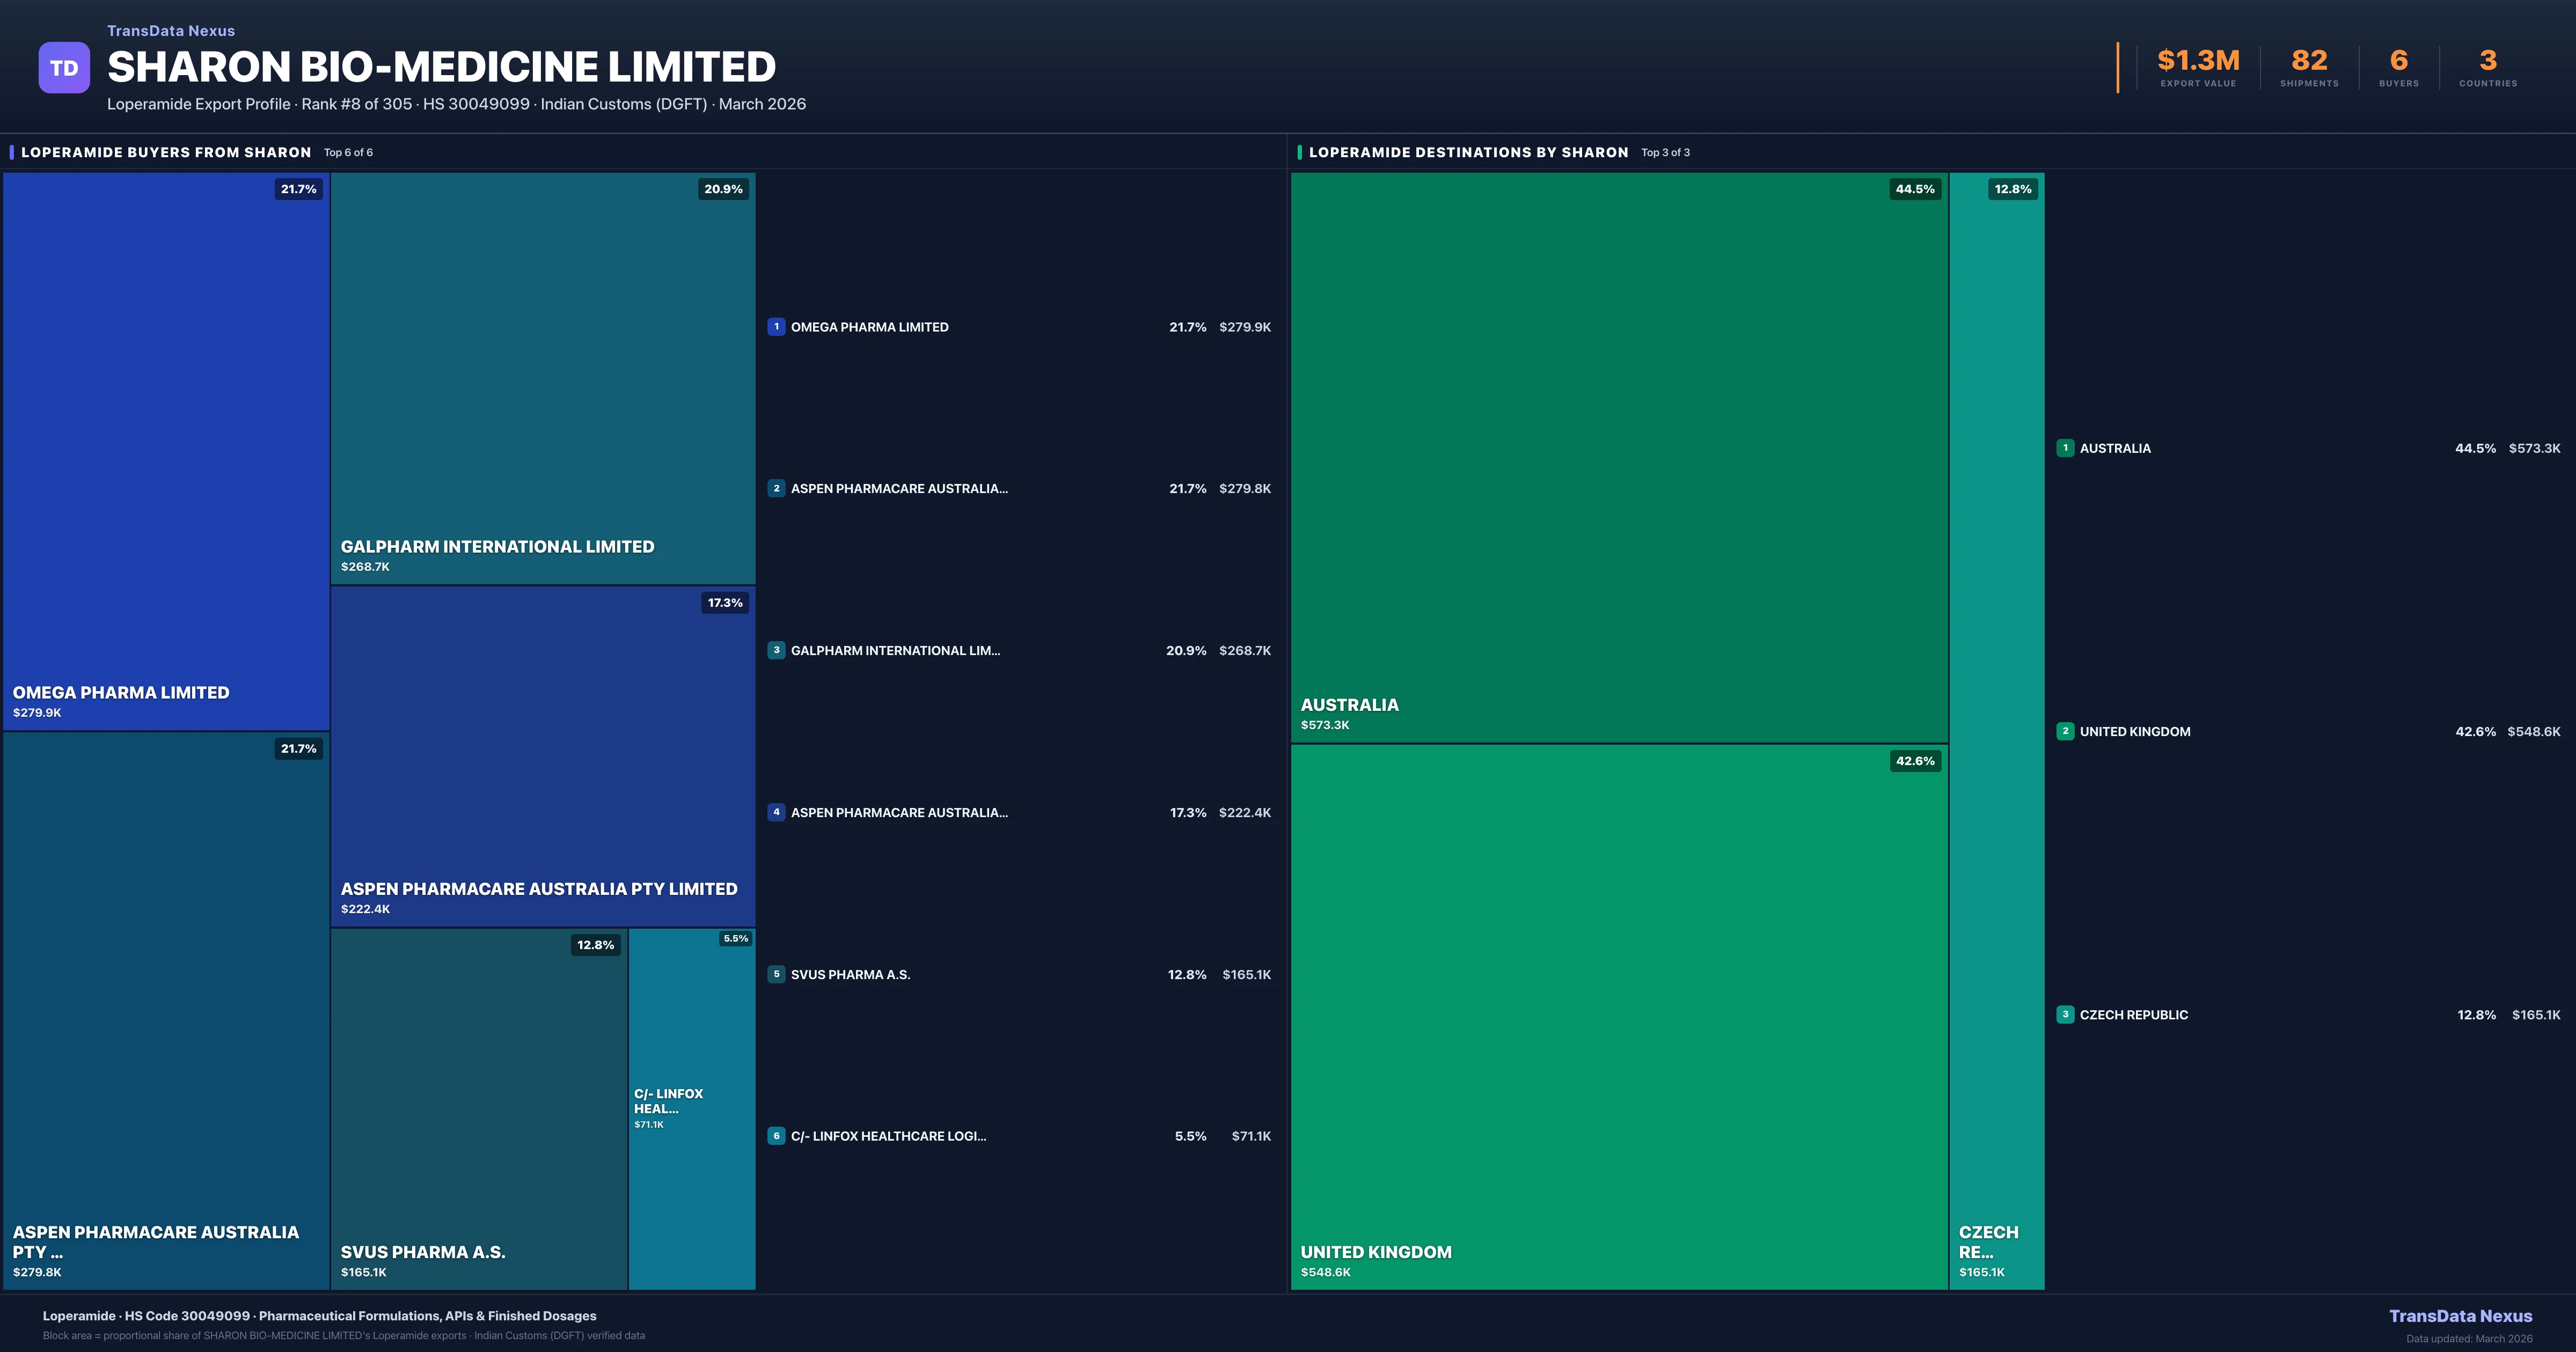Click the SVUS Pharma A.S. treemap tile
Screen dimensions: 2576x1352
478,1108
